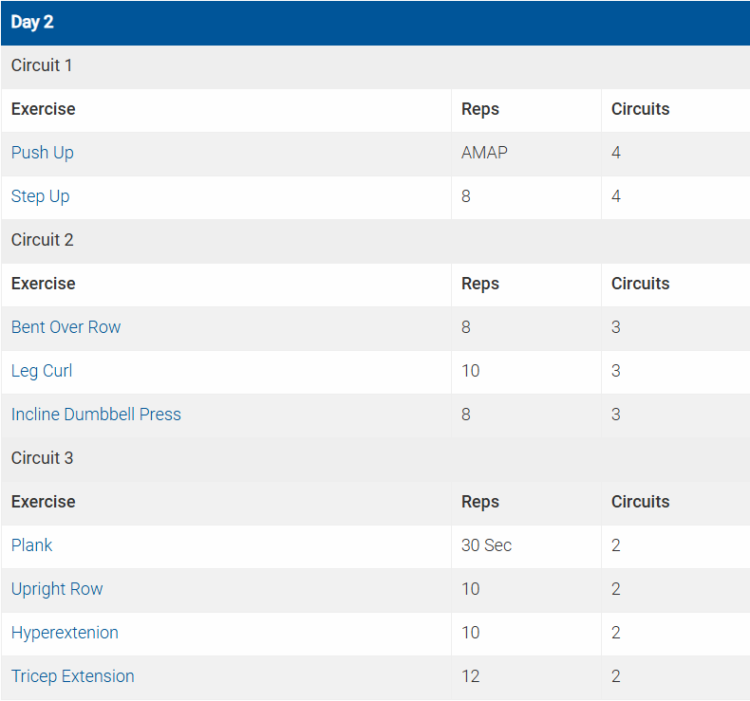Click the Circuits column header under Circuit 3
The image size is (750, 701).
(x=640, y=502)
